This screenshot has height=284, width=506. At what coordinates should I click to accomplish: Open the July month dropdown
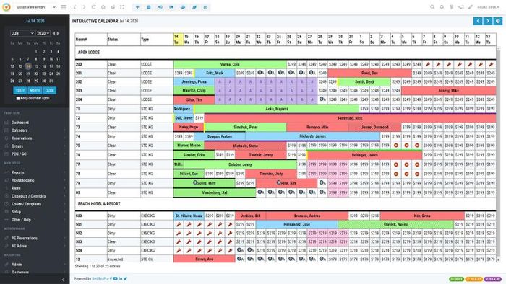[x=22, y=33]
